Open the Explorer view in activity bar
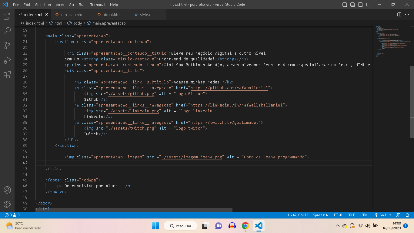 point(7,16)
